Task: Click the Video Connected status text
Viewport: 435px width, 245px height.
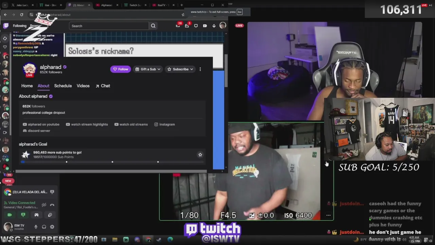Action: coord(22,203)
